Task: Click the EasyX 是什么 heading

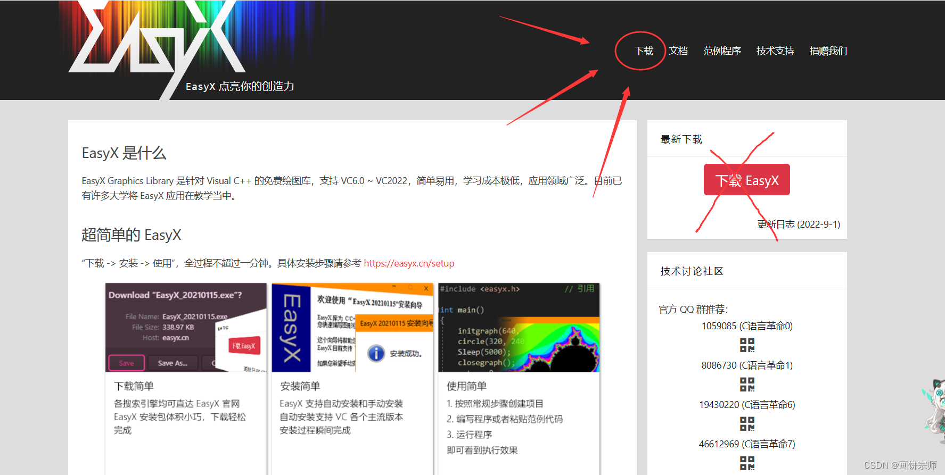Action: tap(124, 153)
